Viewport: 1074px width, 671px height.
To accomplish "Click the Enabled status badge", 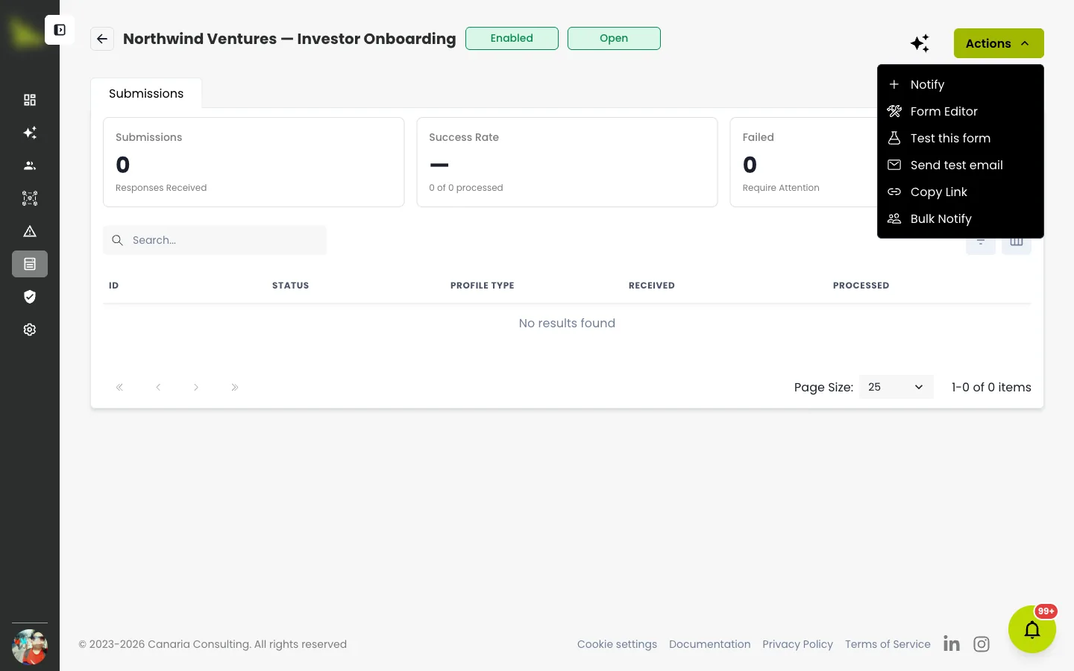I will coord(512,38).
